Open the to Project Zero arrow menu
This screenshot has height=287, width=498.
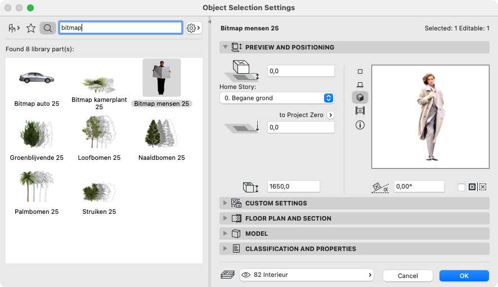tap(331, 115)
